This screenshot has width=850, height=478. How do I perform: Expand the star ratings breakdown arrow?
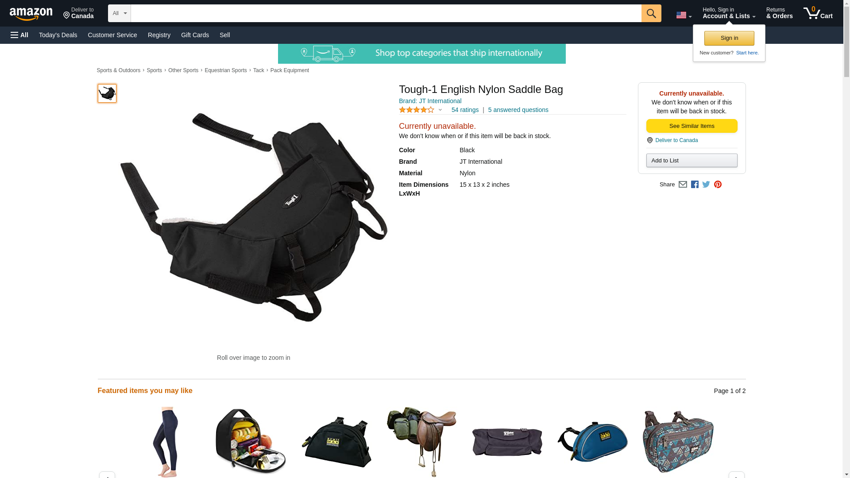(x=440, y=110)
